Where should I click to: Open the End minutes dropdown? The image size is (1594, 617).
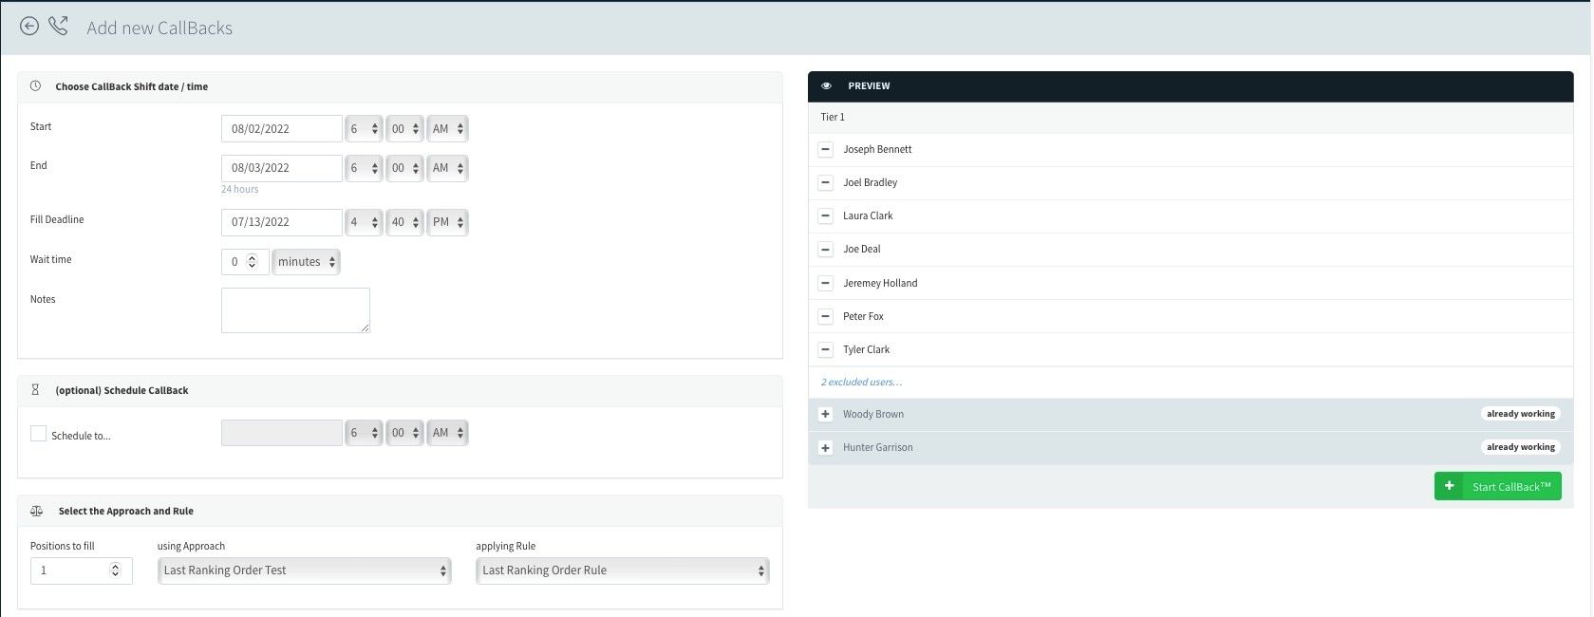404,168
